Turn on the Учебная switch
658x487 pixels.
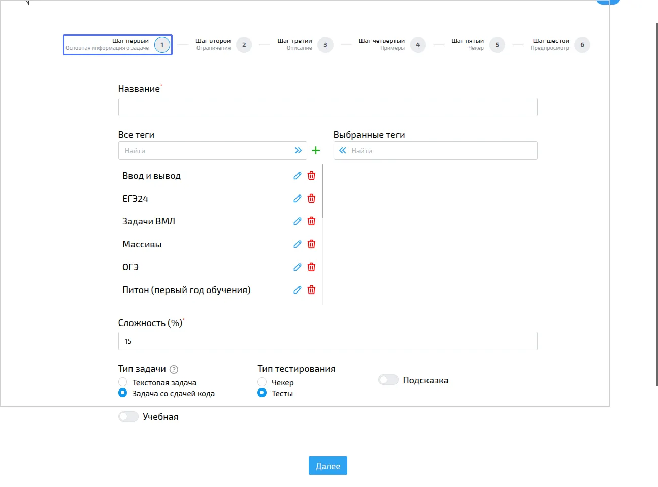point(128,416)
